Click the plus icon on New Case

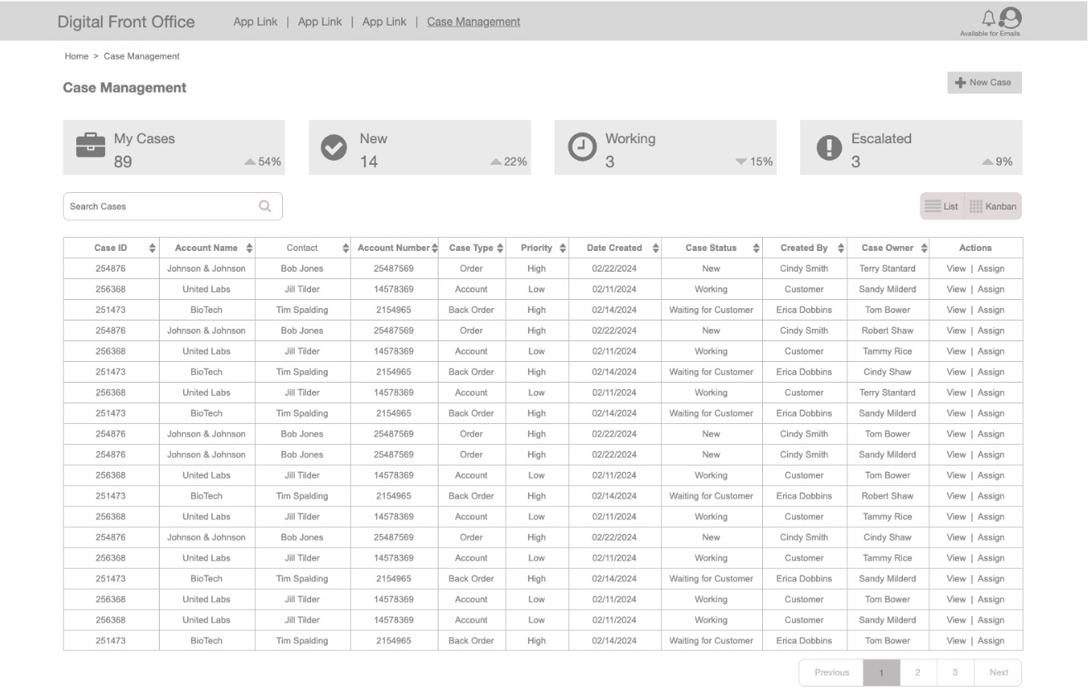tap(960, 83)
